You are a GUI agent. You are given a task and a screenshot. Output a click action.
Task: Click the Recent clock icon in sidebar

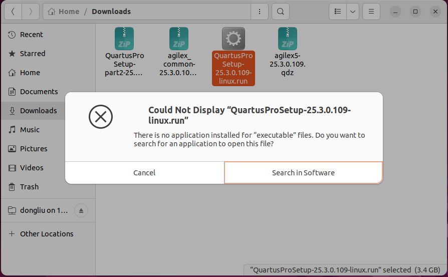tap(12, 35)
